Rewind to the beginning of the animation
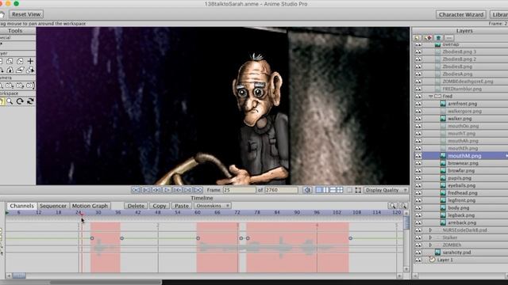 point(136,190)
